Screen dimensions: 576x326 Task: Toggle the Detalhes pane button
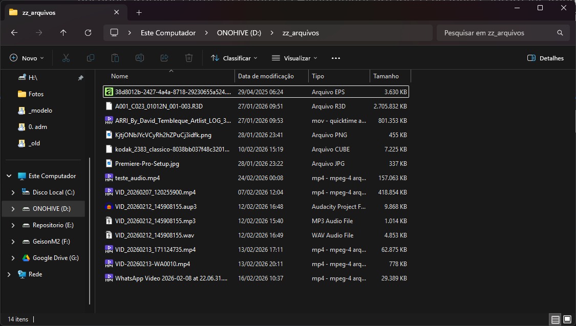pos(546,58)
